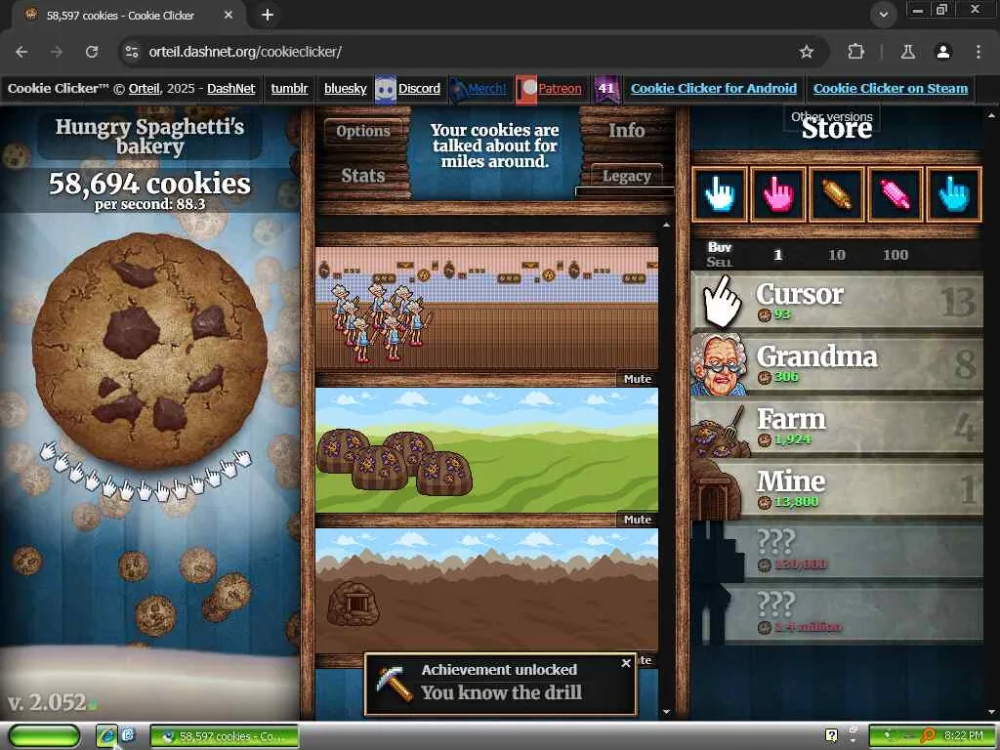Viewport: 1000px width, 750px height.
Task: Open the tumblr link
Action: 289,89
